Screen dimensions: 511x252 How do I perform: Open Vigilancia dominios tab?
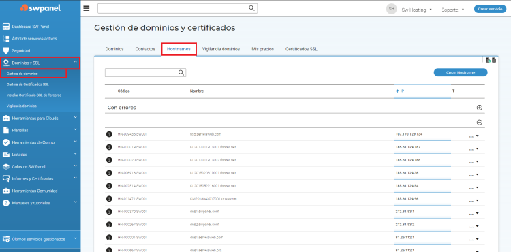pos(221,49)
